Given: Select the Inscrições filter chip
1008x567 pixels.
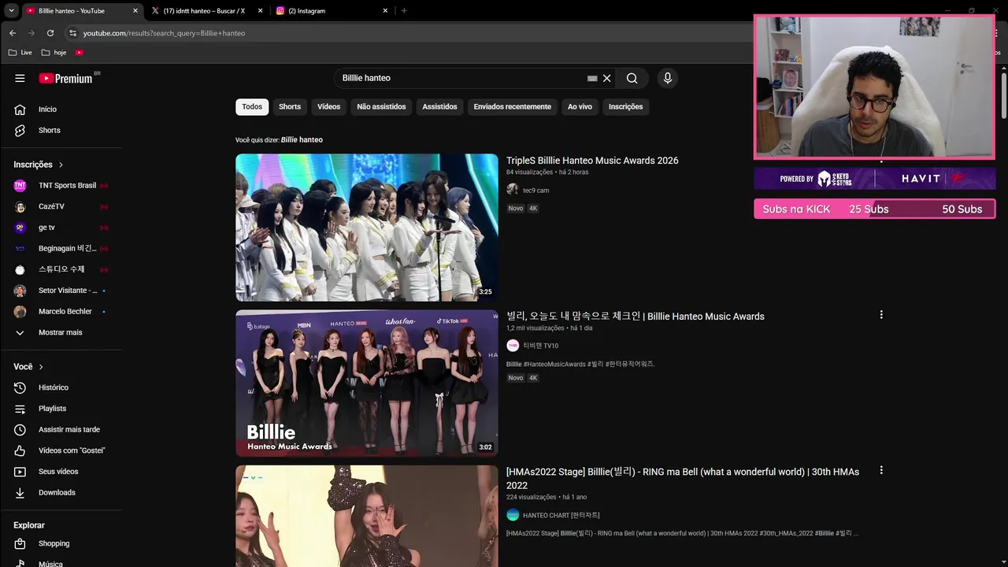Looking at the screenshot, I should point(625,106).
